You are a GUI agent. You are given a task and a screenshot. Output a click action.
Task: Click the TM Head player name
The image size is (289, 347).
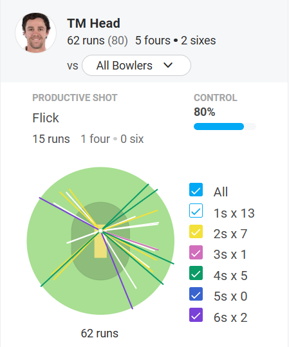click(x=93, y=23)
